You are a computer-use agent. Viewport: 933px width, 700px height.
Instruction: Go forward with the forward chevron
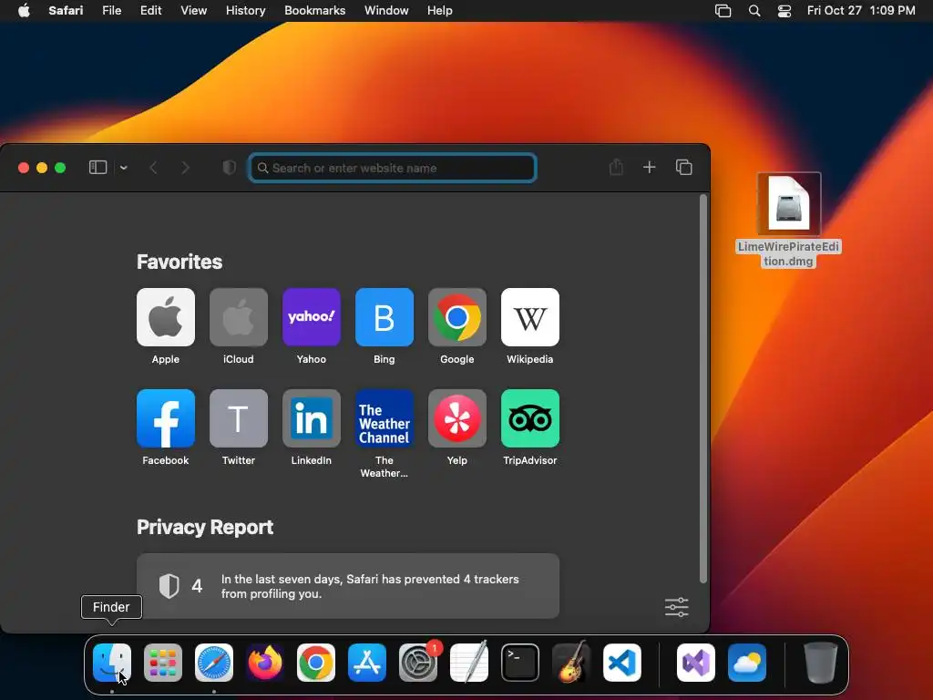coord(185,168)
